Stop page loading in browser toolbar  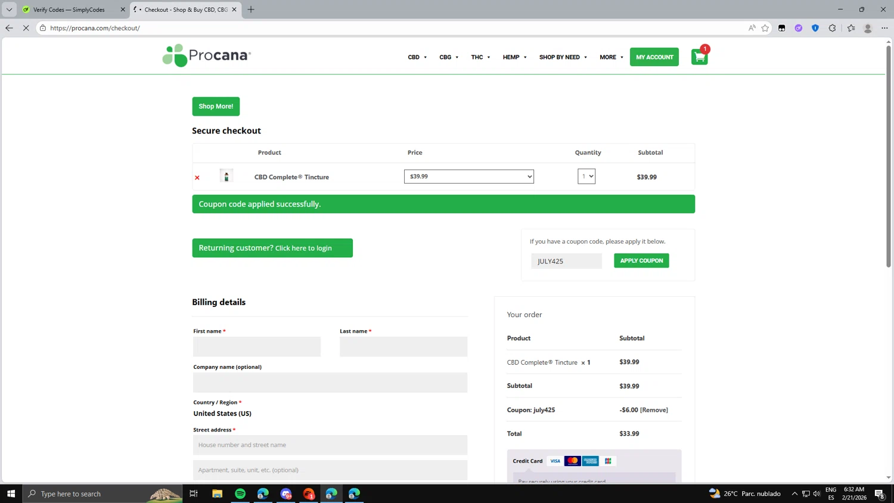pyautogui.click(x=26, y=28)
